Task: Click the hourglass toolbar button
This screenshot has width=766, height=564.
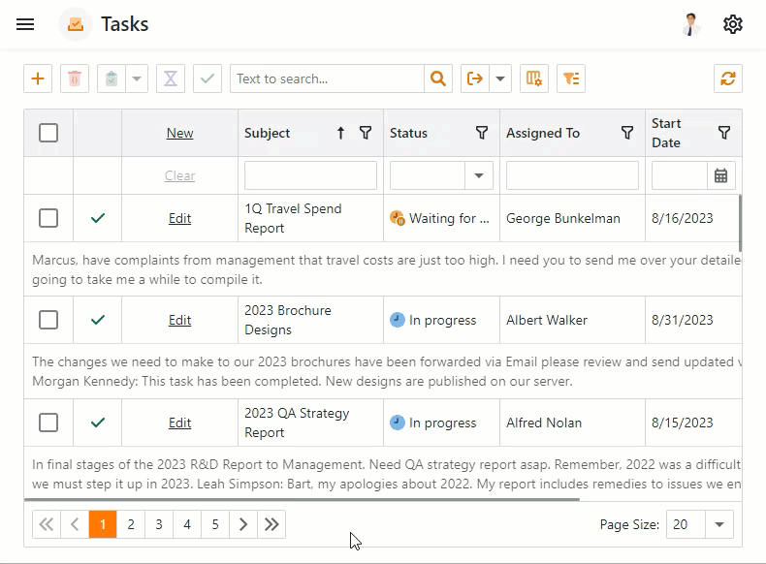Action: pyautogui.click(x=171, y=78)
